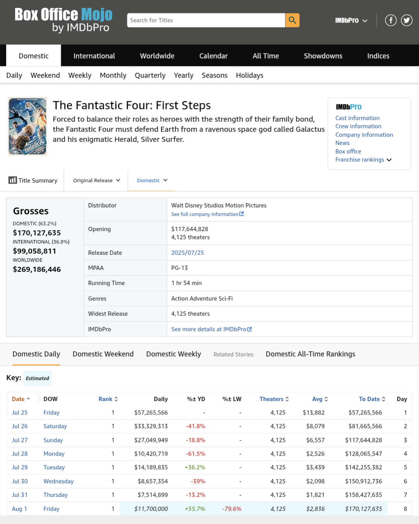
Task: Click the Title Summary bar chart icon
Action: [x=13, y=180]
